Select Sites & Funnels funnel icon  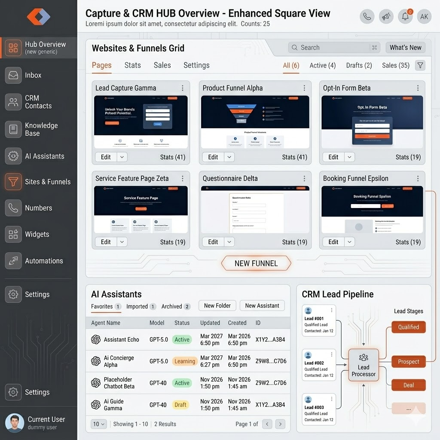click(x=13, y=182)
